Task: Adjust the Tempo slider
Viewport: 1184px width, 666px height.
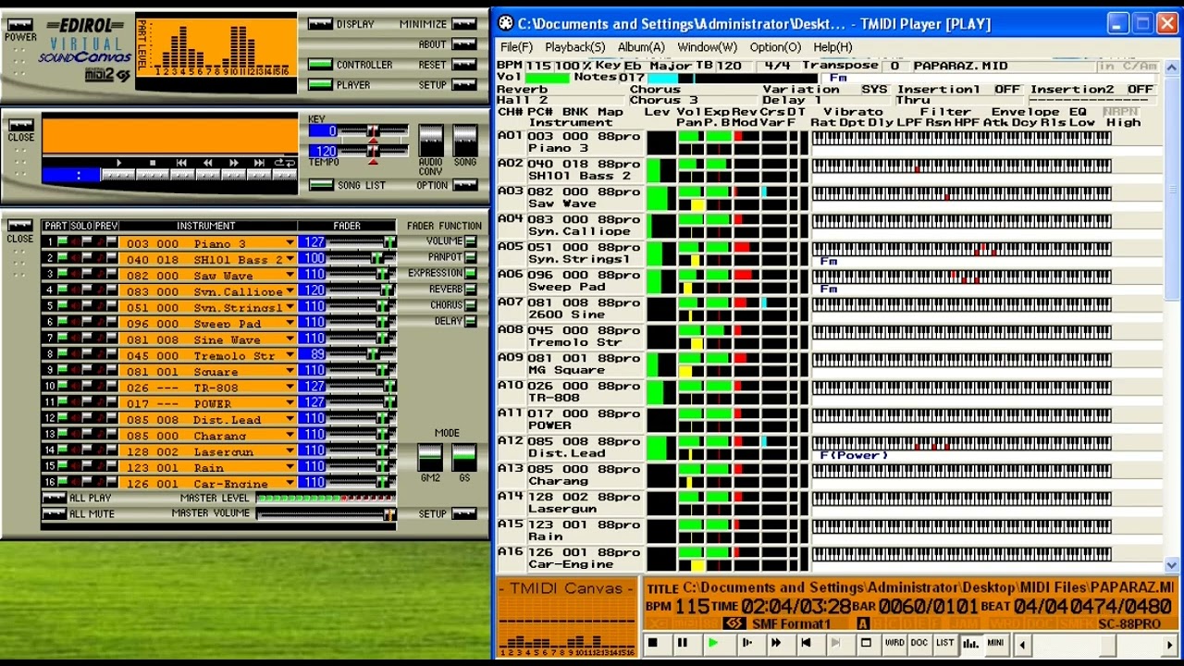Action: click(375, 151)
